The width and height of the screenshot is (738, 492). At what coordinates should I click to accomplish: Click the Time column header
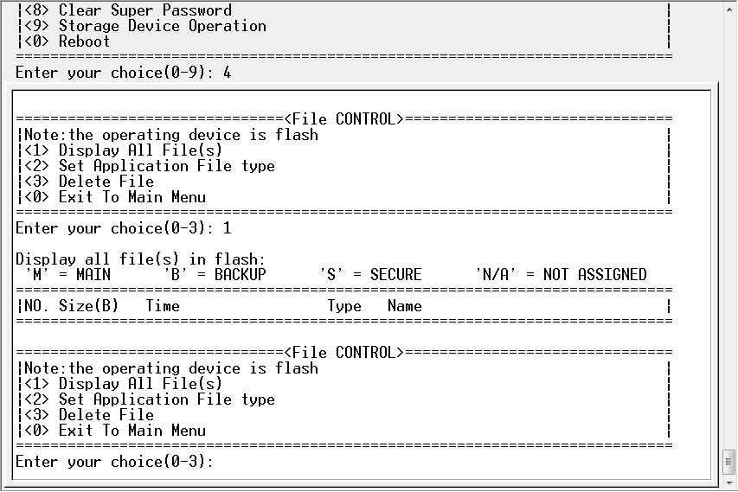point(163,306)
